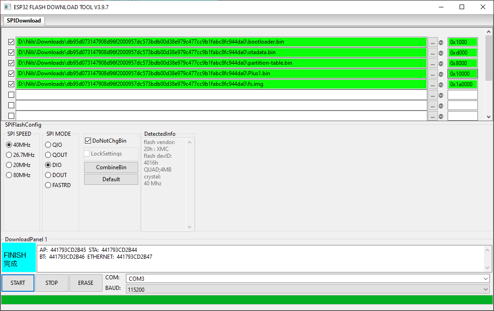Browse file for the fs.img row
Image resolution: width=494 pixels, height=311 pixels.
coord(432,84)
